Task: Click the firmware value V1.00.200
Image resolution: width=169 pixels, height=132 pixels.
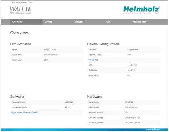Action: coord(69,103)
